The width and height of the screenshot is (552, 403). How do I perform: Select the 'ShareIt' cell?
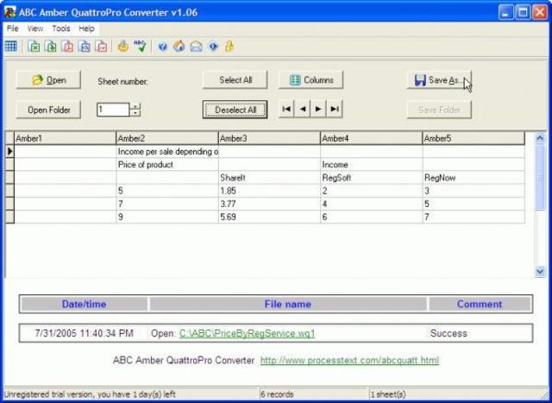[269, 178]
